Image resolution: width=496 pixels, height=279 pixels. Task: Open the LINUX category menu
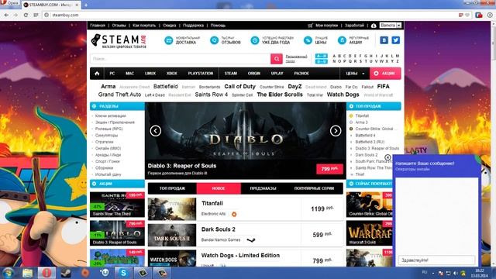150,74
